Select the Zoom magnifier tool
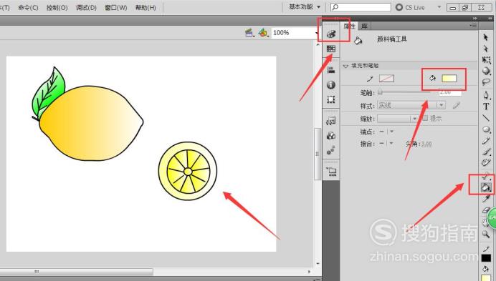Image resolution: width=496 pixels, height=281 pixels. tap(486, 234)
